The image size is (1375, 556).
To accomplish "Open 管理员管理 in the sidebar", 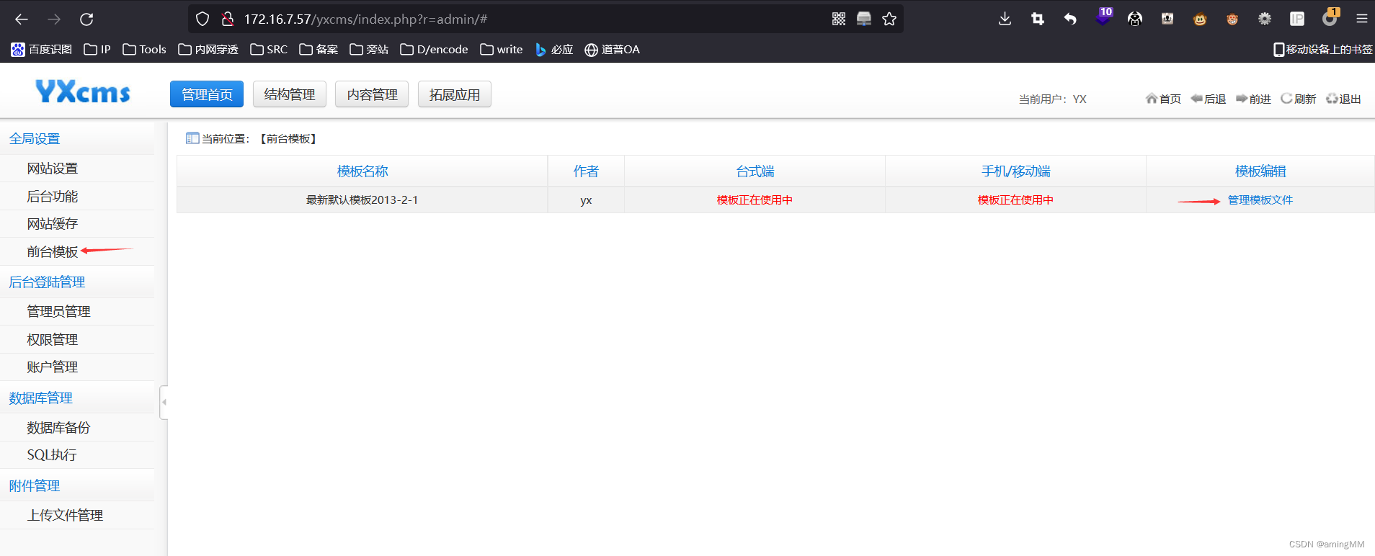I will tap(59, 312).
